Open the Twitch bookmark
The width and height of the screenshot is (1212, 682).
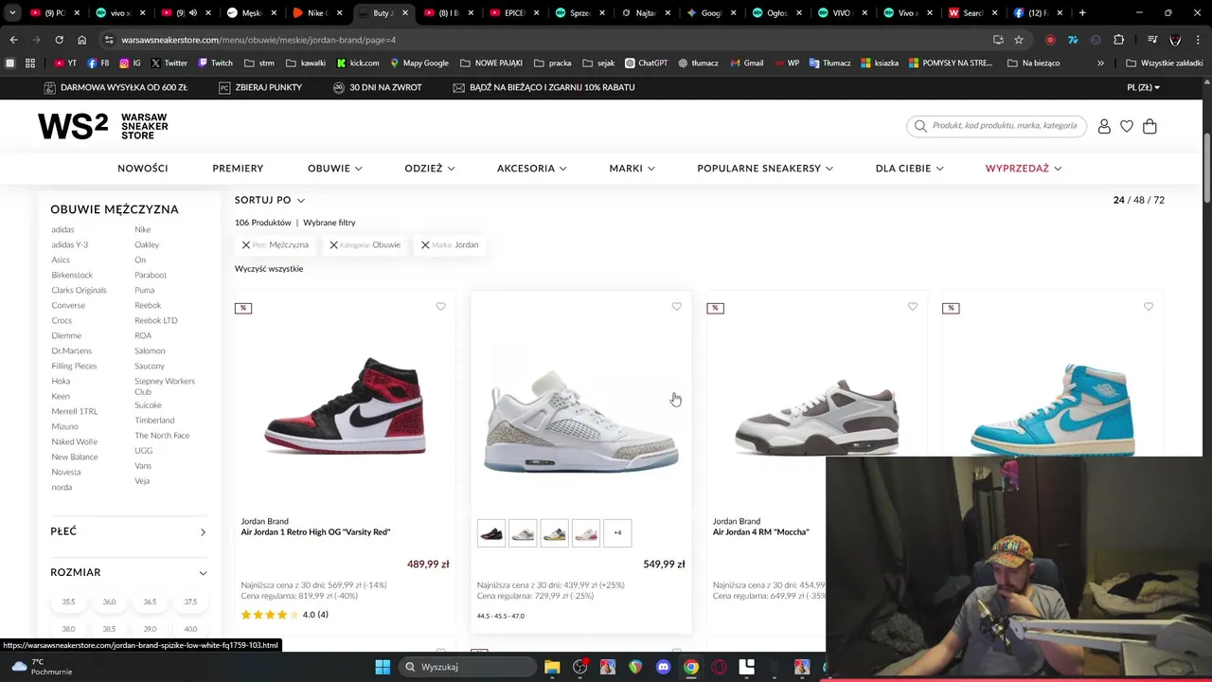click(x=215, y=63)
